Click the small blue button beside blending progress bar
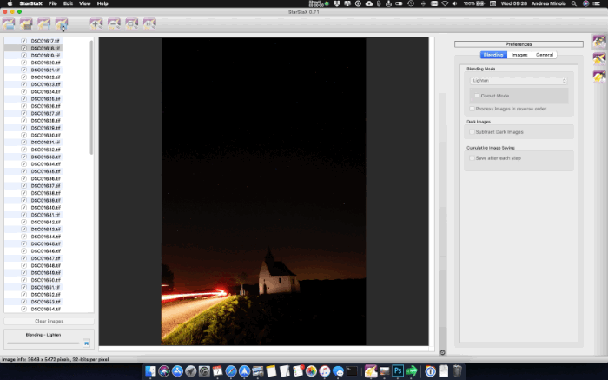 click(87, 343)
